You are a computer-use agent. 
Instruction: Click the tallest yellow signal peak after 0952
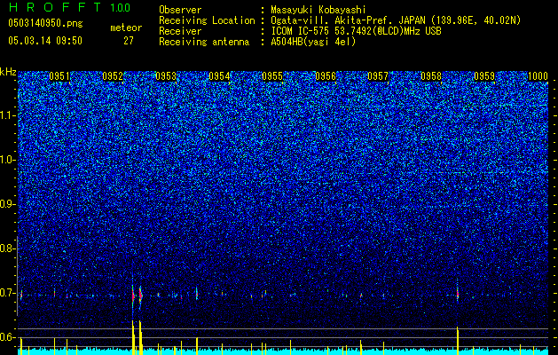click(x=133, y=337)
